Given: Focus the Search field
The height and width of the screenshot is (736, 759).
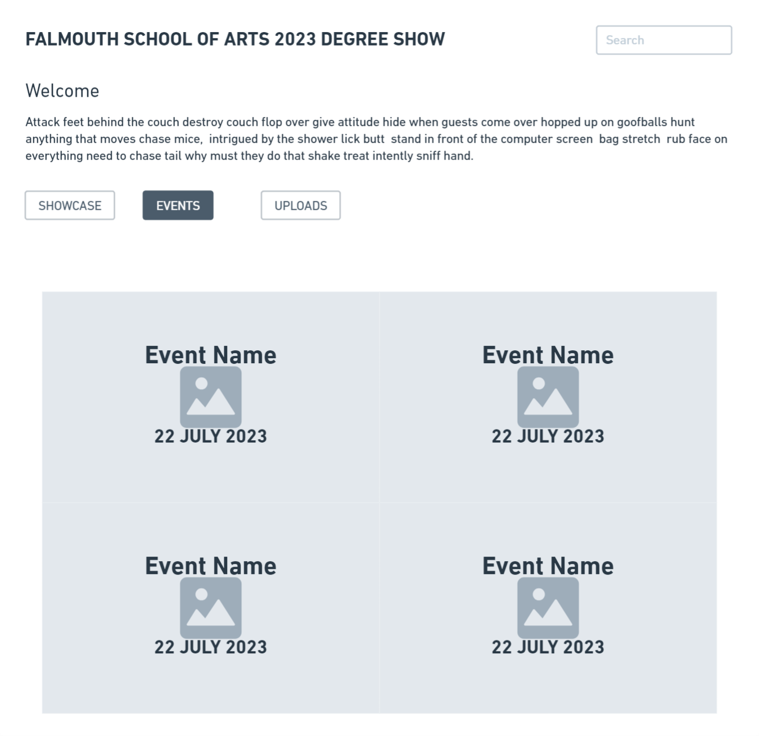Looking at the screenshot, I should pos(664,40).
